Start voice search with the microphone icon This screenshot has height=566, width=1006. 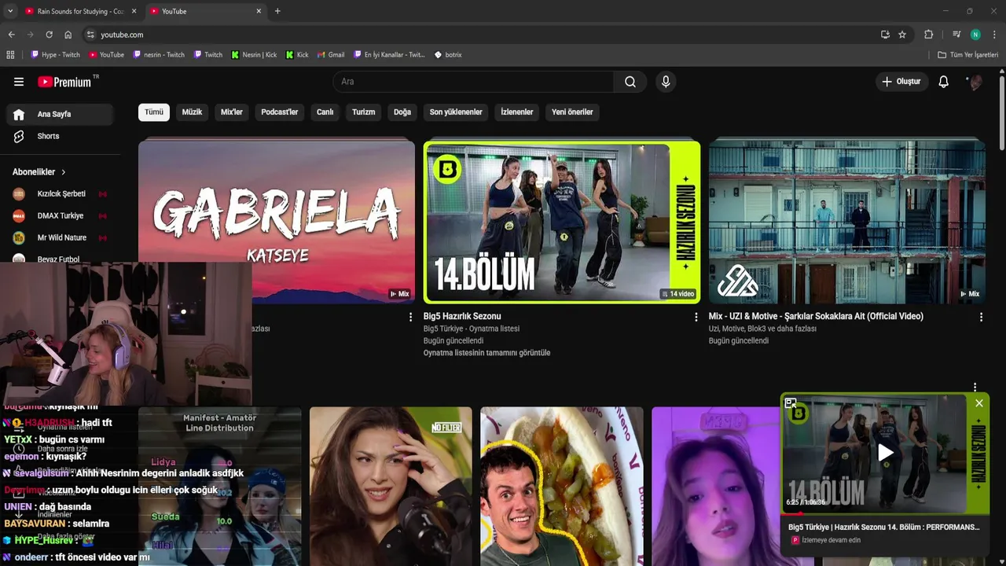[x=666, y=82]
